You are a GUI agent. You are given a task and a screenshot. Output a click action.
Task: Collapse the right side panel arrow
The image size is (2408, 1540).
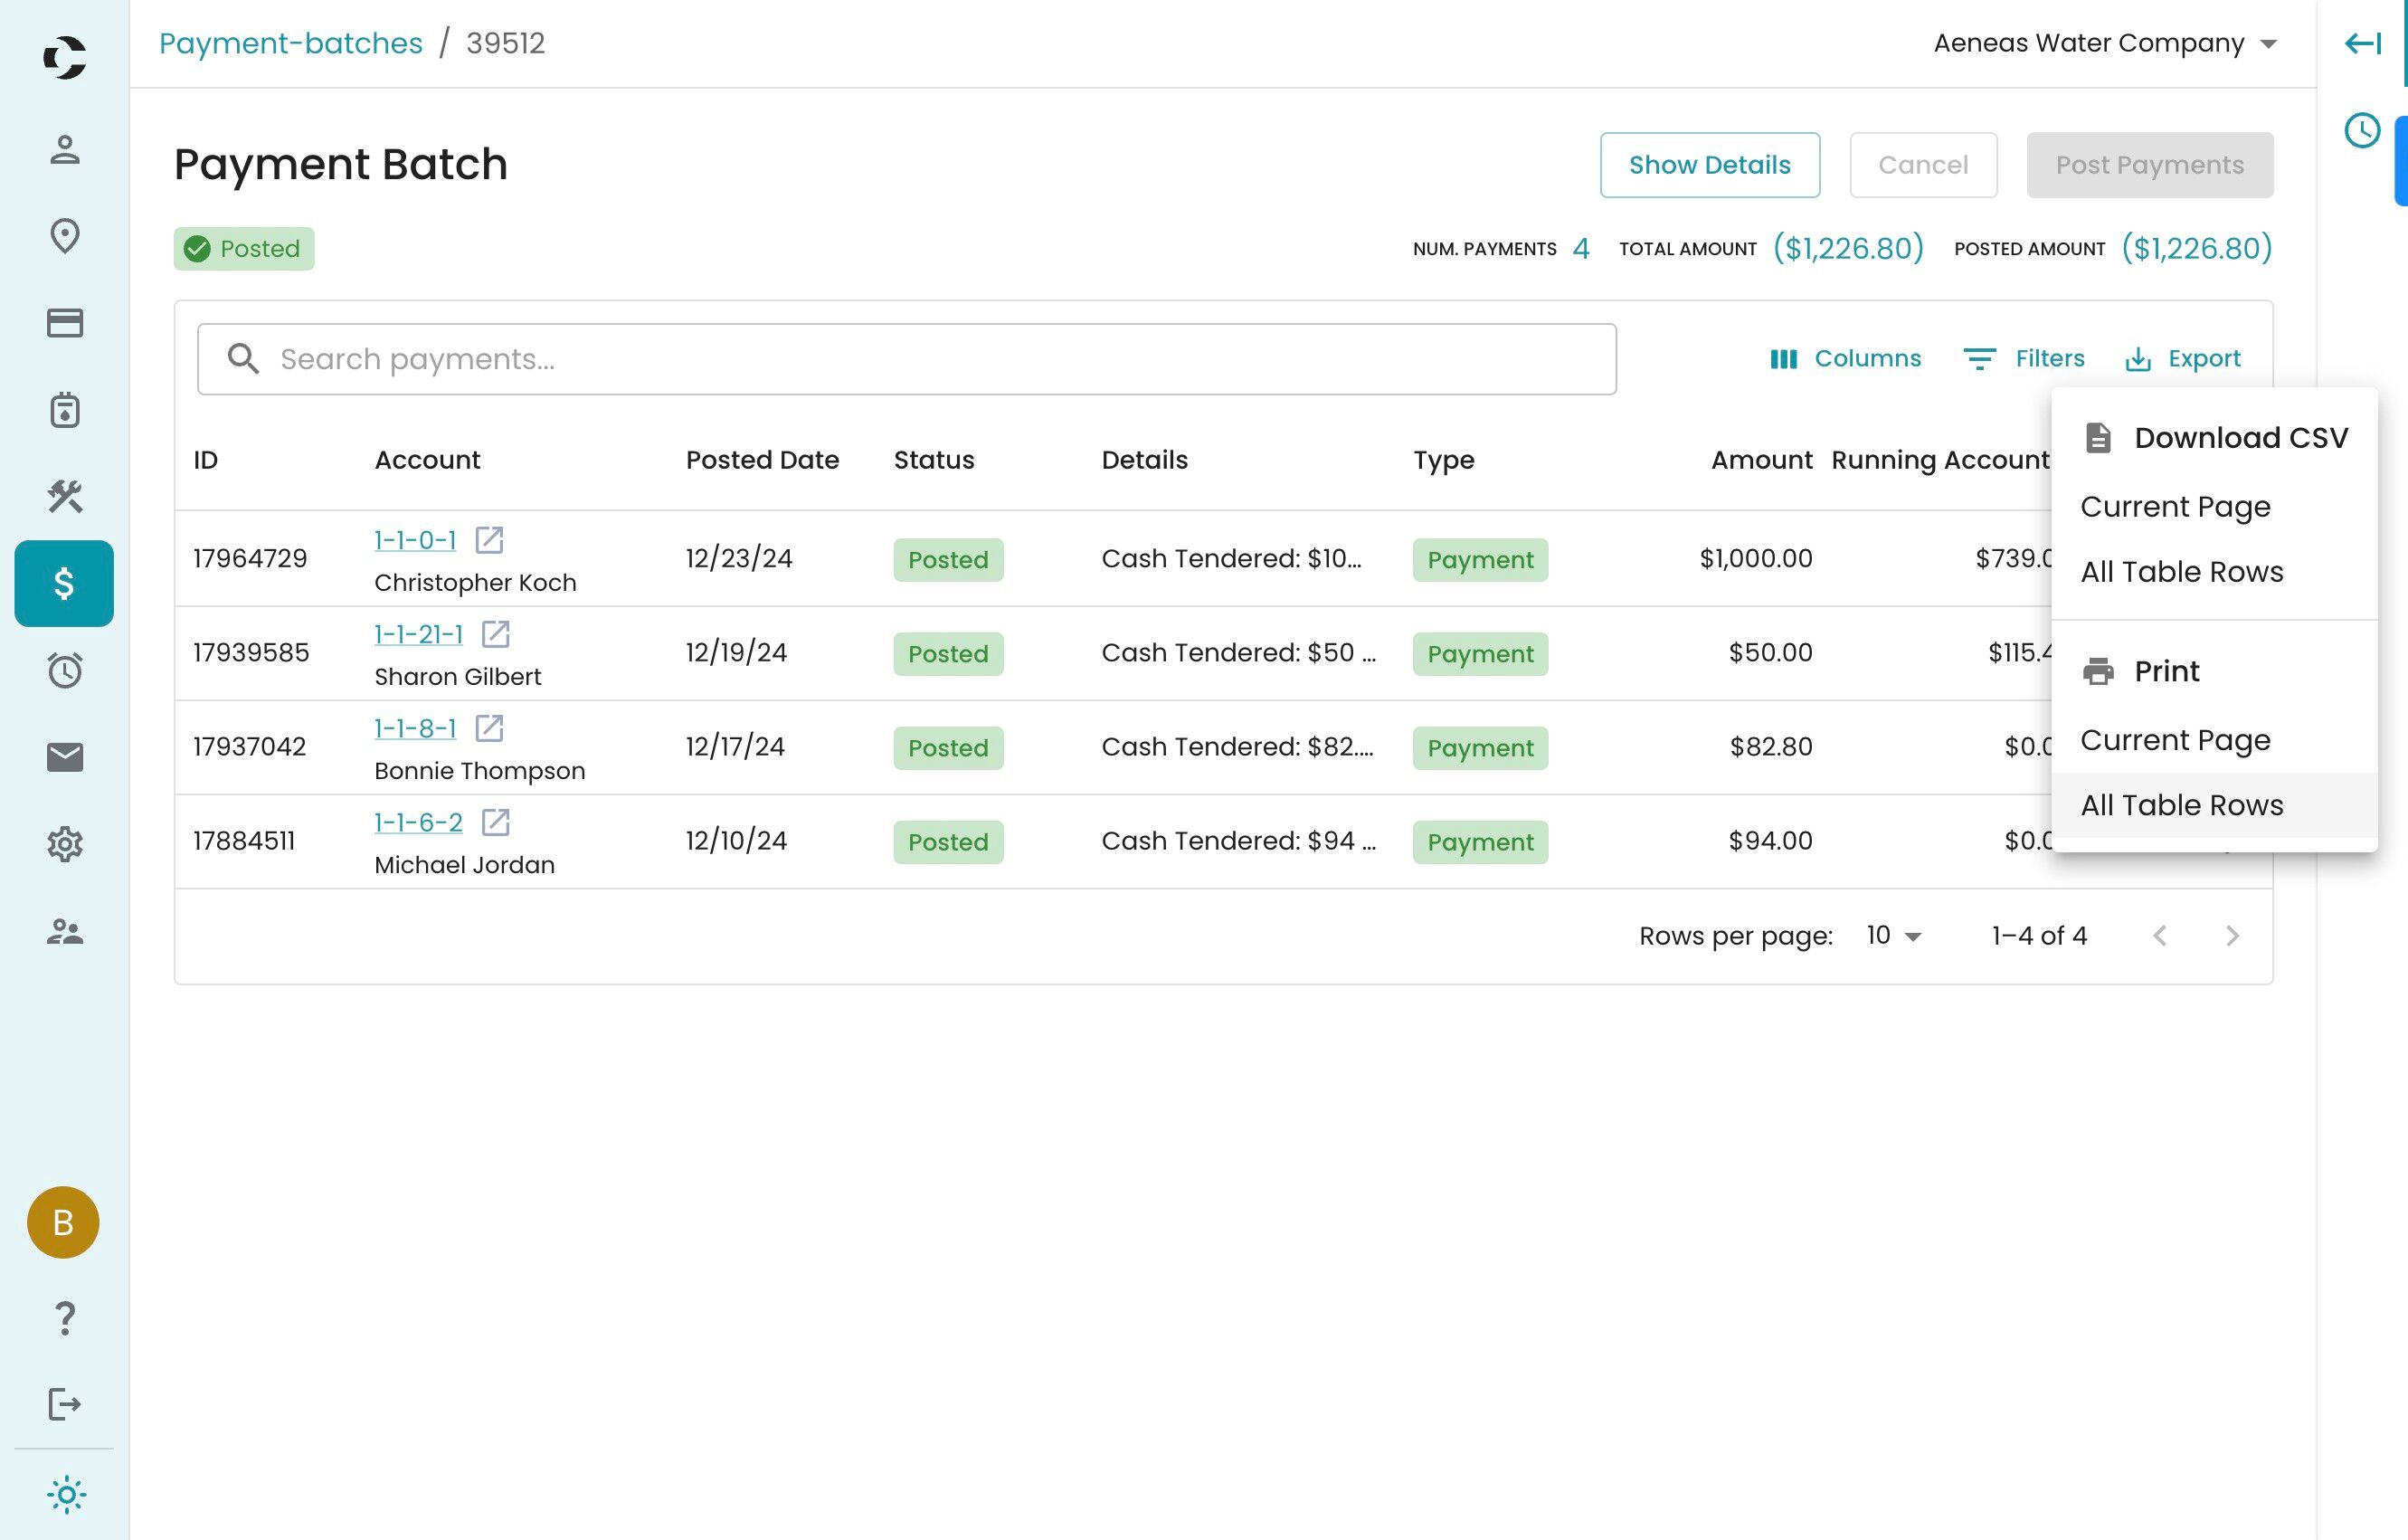coord(2362,43)
